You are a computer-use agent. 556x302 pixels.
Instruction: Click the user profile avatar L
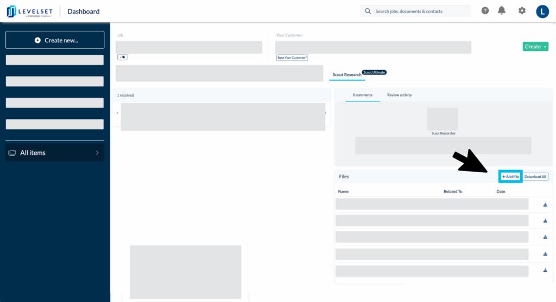click(542, 11)
